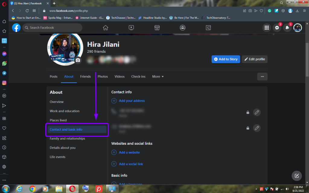Edit the phone number with pencil icon

pyautogui.click(x=256, y=112)
